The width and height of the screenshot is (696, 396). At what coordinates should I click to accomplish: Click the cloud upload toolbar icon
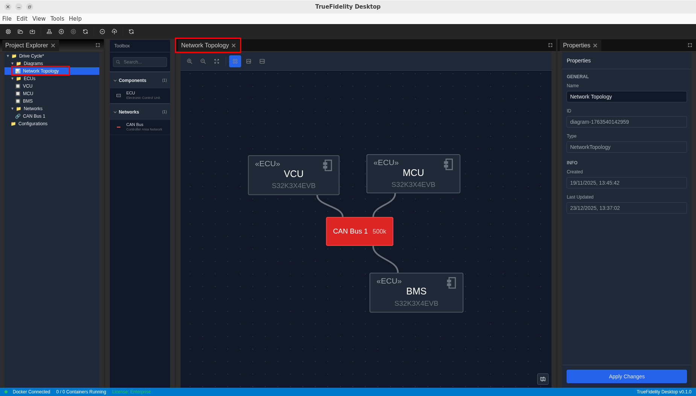pos(114,32)
